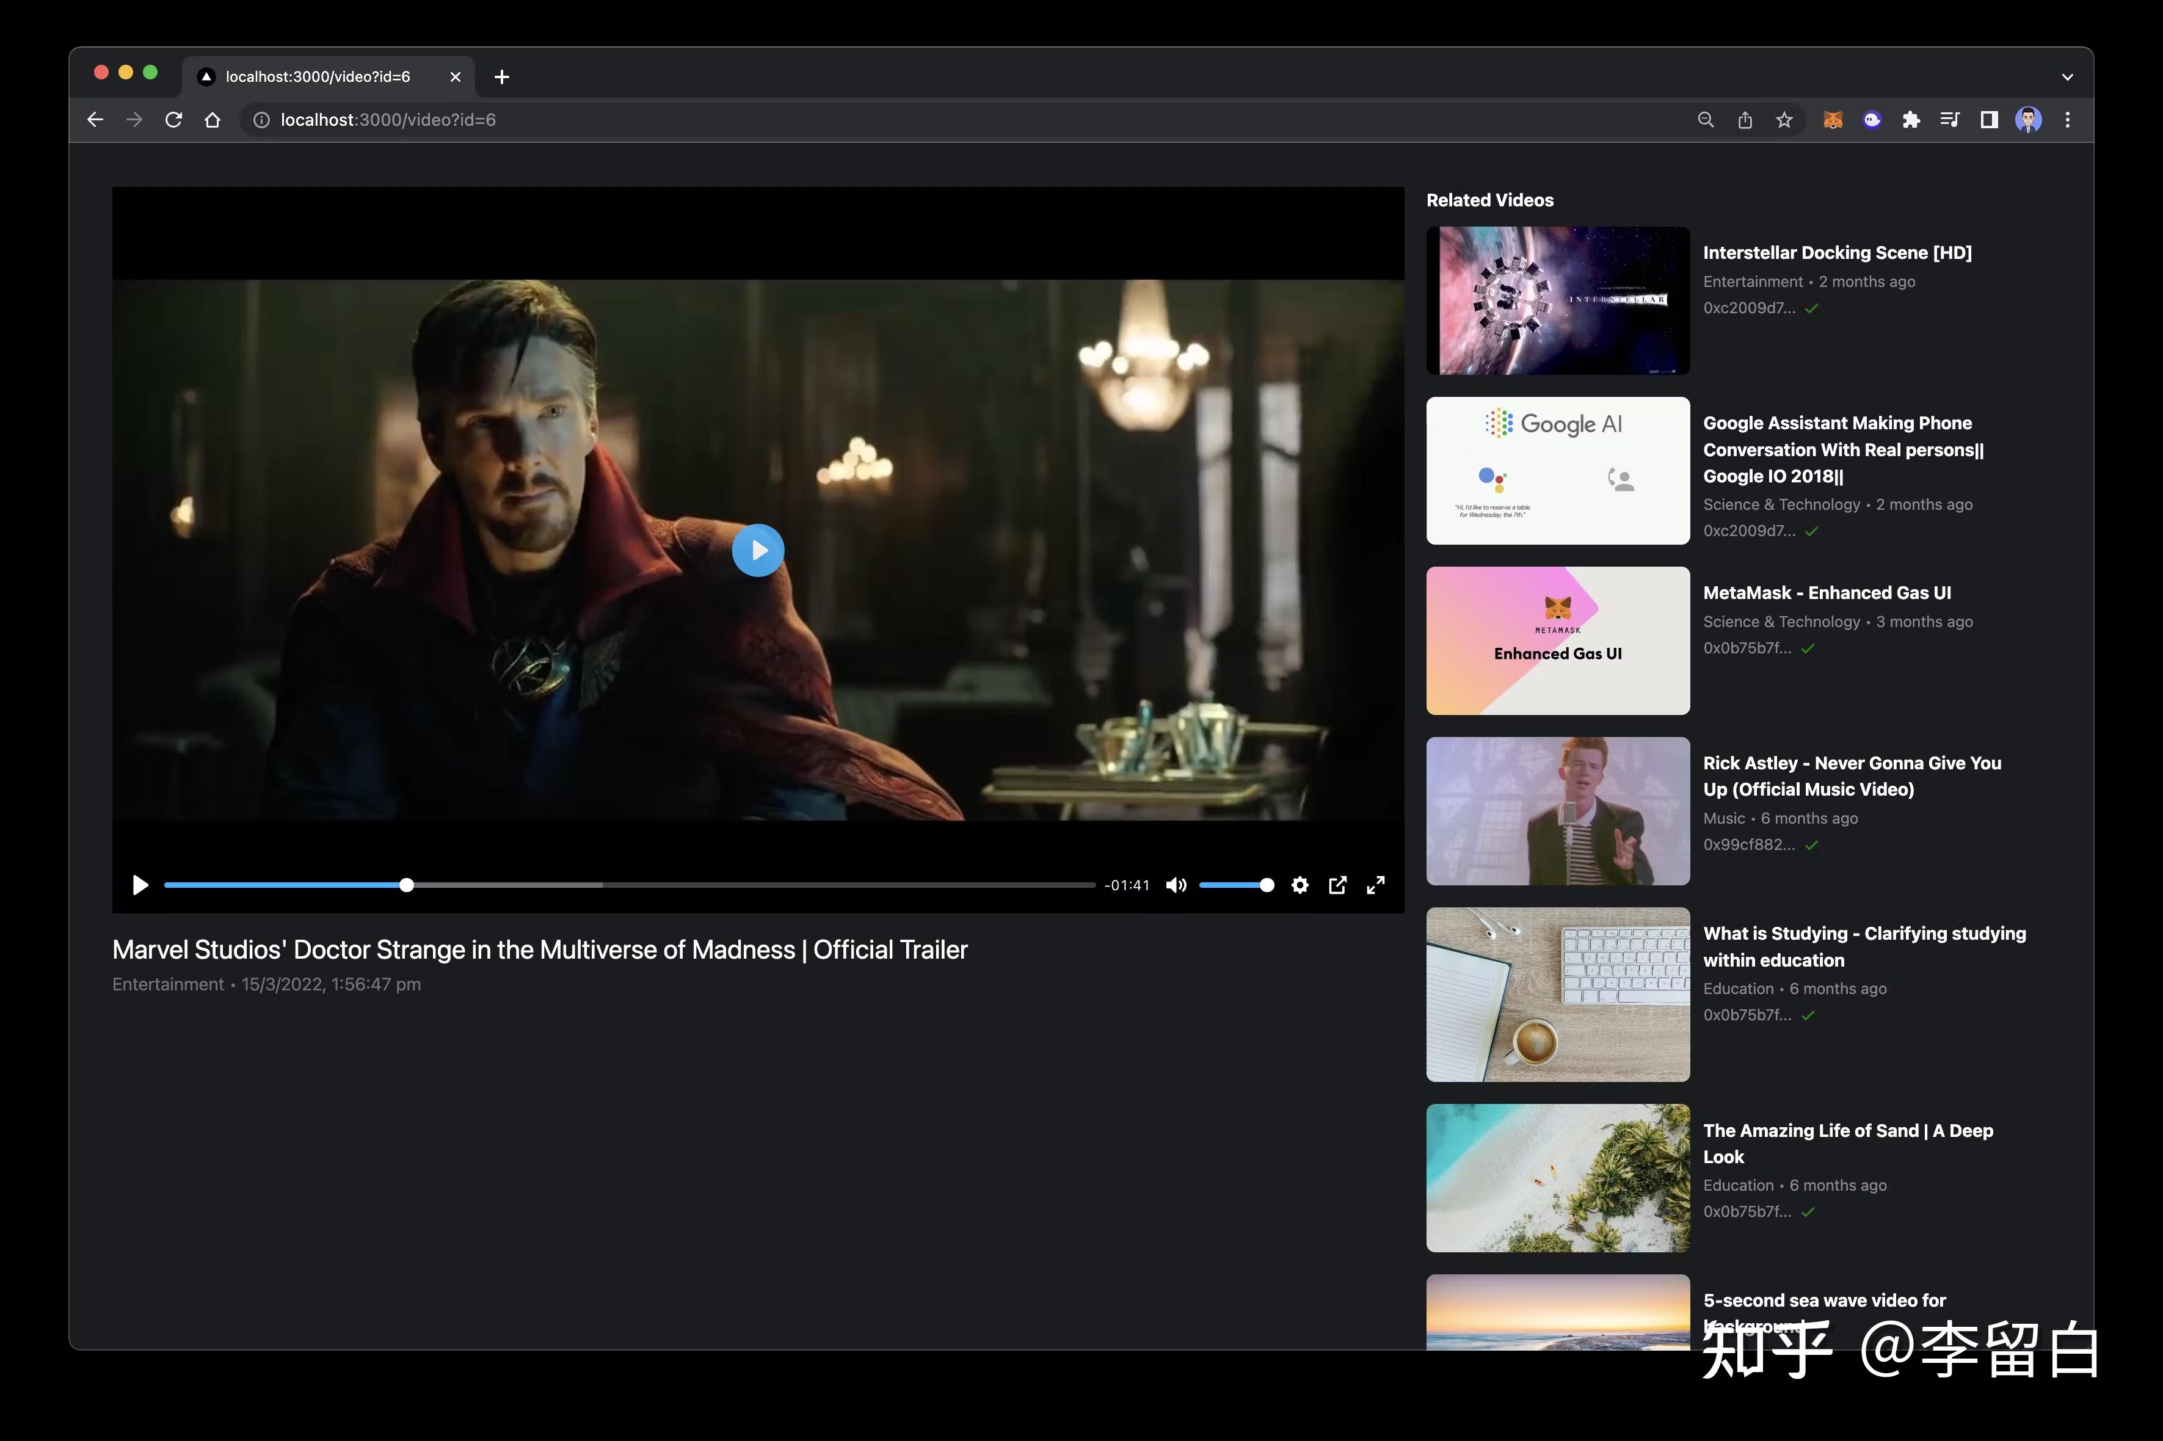The image size is (2163, 1441).
Task: Bookmark this page with star icon
Action: point(1784,120)
